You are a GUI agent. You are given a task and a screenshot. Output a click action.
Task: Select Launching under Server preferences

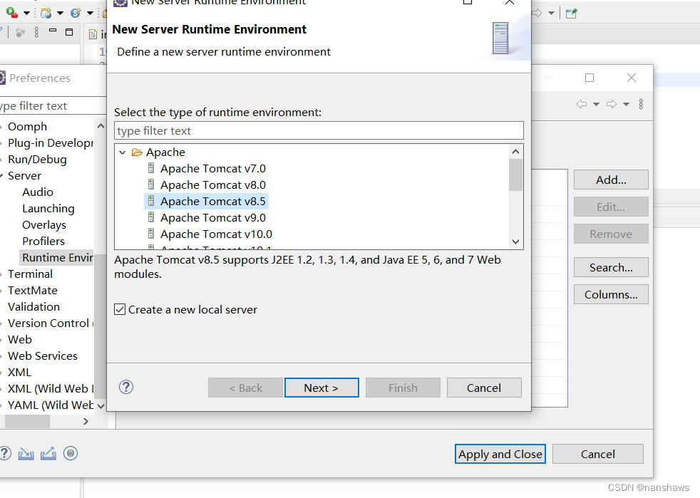click(48, 209)
